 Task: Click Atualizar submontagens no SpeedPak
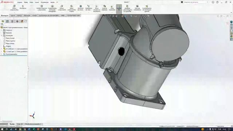[x=127, y=9]
